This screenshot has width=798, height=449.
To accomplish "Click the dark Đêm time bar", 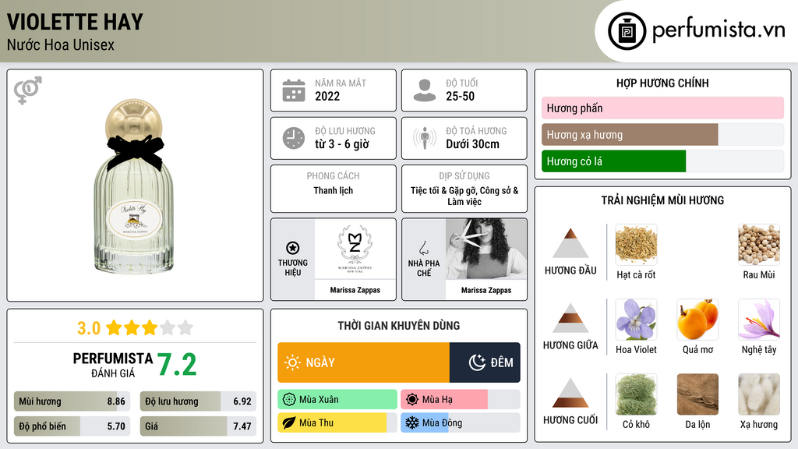I will tap(485, 362).
